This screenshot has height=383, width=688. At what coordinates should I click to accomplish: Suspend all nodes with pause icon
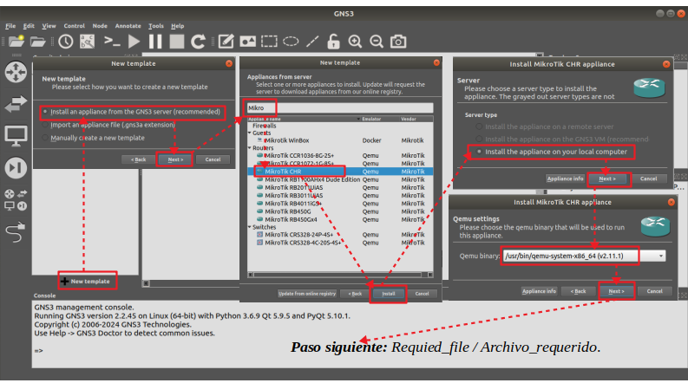click(155, 42)
